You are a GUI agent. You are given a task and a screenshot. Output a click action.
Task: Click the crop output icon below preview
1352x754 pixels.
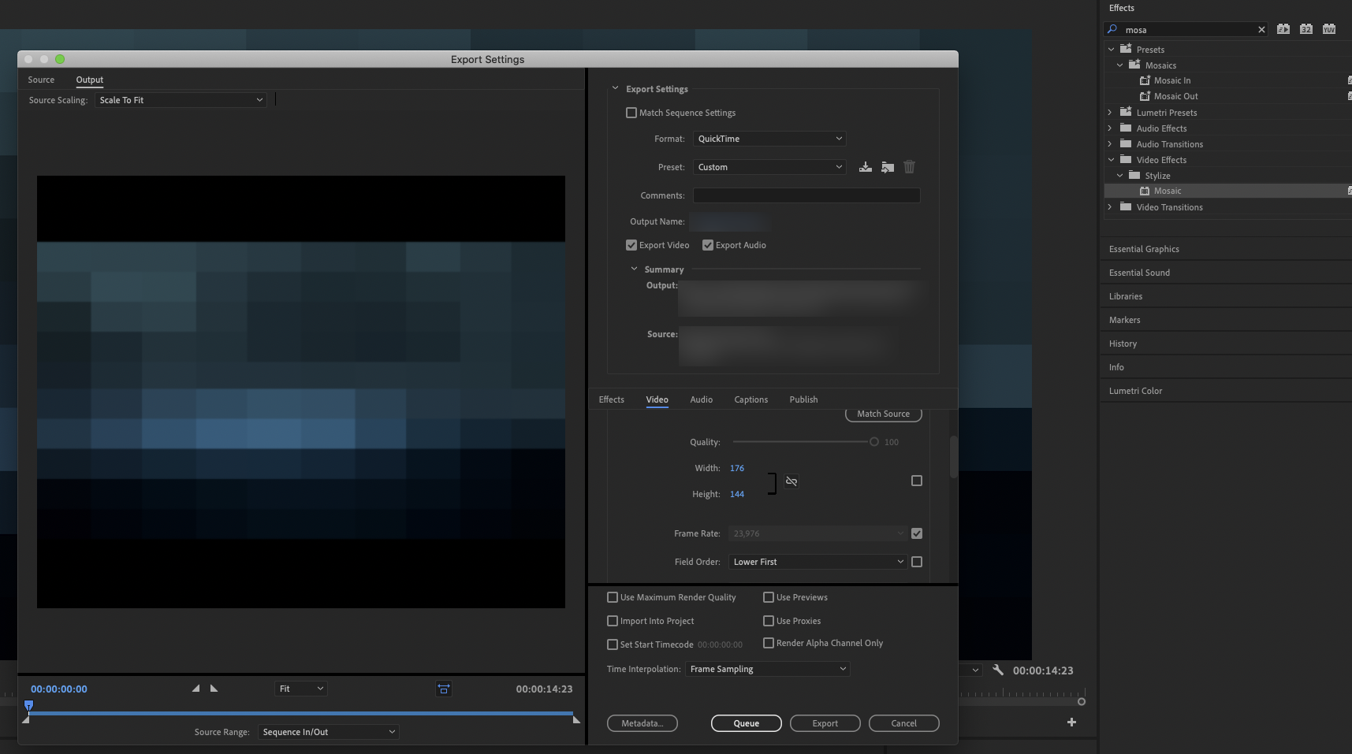443,688
